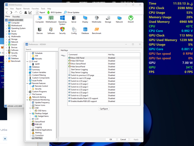Click the Command column header
The width and height of the screenshot is (194, 146).
click(87, 55)
